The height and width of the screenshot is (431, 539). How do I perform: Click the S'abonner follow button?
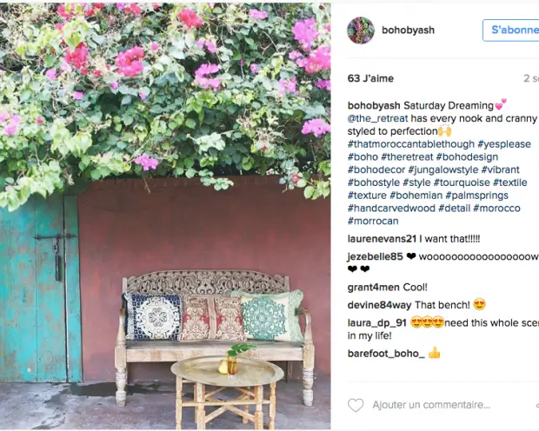coord(511,30)
